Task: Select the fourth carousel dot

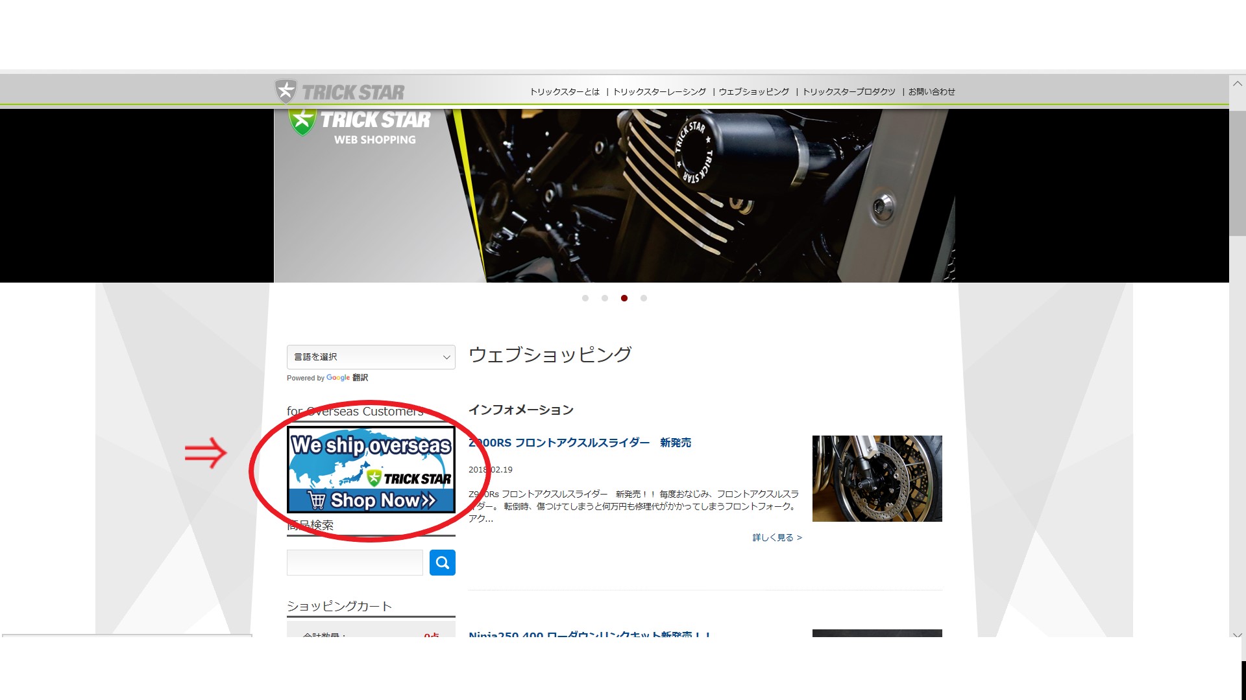Action: (x=644, y=298)
